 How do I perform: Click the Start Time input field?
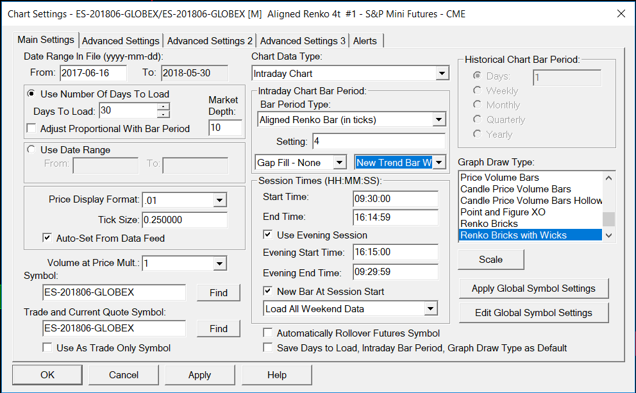pos(395,199)
